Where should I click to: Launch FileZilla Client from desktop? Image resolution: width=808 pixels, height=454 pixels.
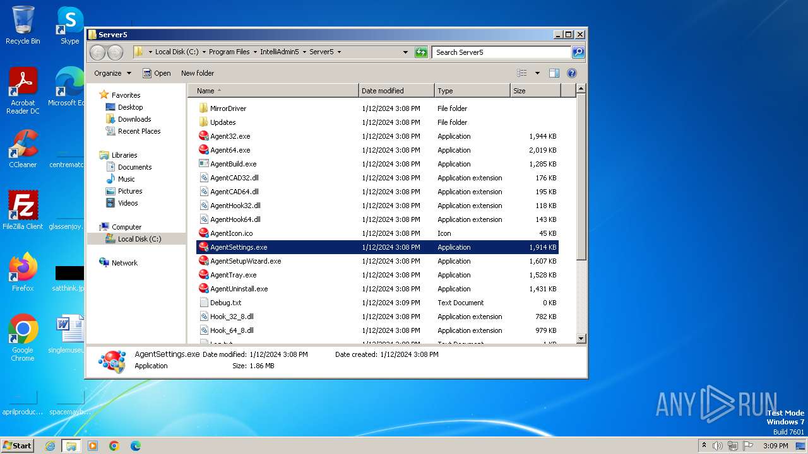pyautogui.click(x=23, y=211)
